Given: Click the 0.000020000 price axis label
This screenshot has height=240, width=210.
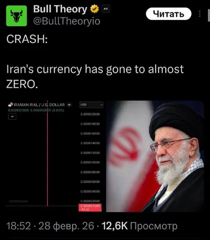Looking at the screenshot, I should coord(90,114).
